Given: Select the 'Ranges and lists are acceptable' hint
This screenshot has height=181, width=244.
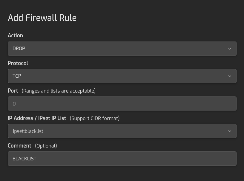Looking at the screenshot, I should (x=59, y=91).
